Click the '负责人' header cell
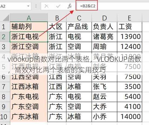 [x=104, y=27]
